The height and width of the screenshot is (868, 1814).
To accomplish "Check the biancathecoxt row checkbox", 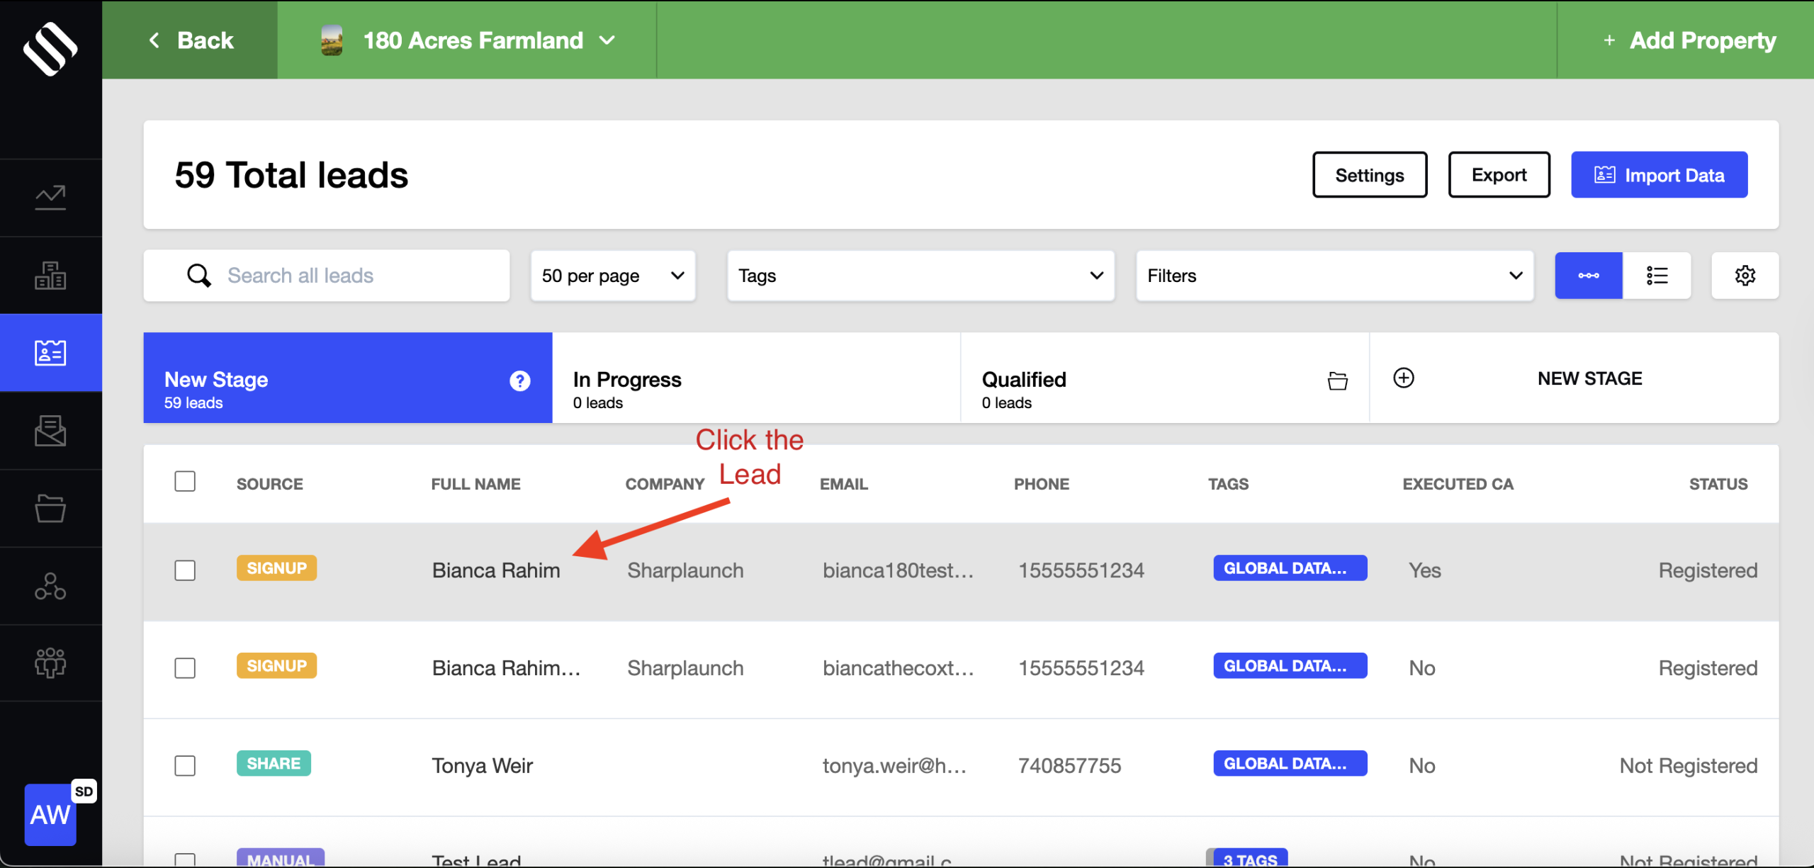I will pyautogui.click(x=185, y=668).
